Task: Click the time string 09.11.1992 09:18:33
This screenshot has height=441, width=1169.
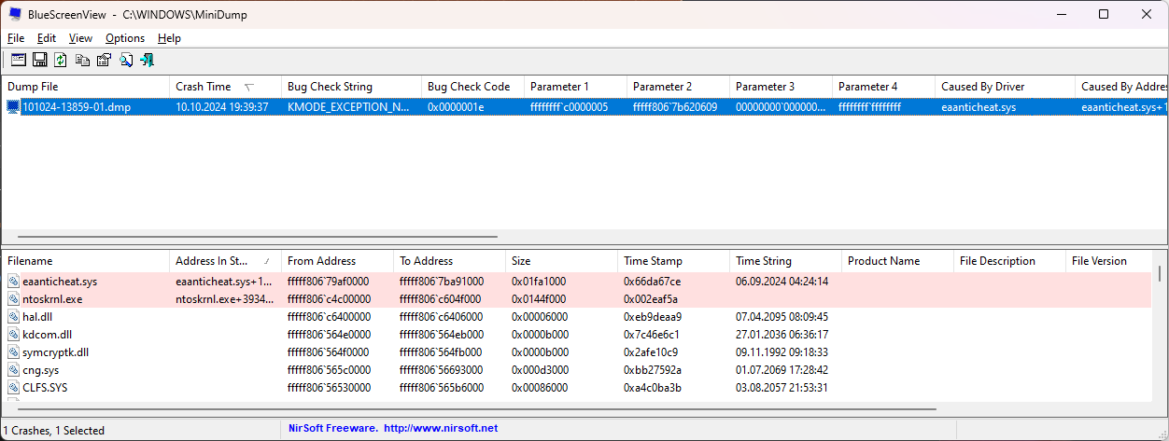Action: pyautogui.click(x=782, y=352)
